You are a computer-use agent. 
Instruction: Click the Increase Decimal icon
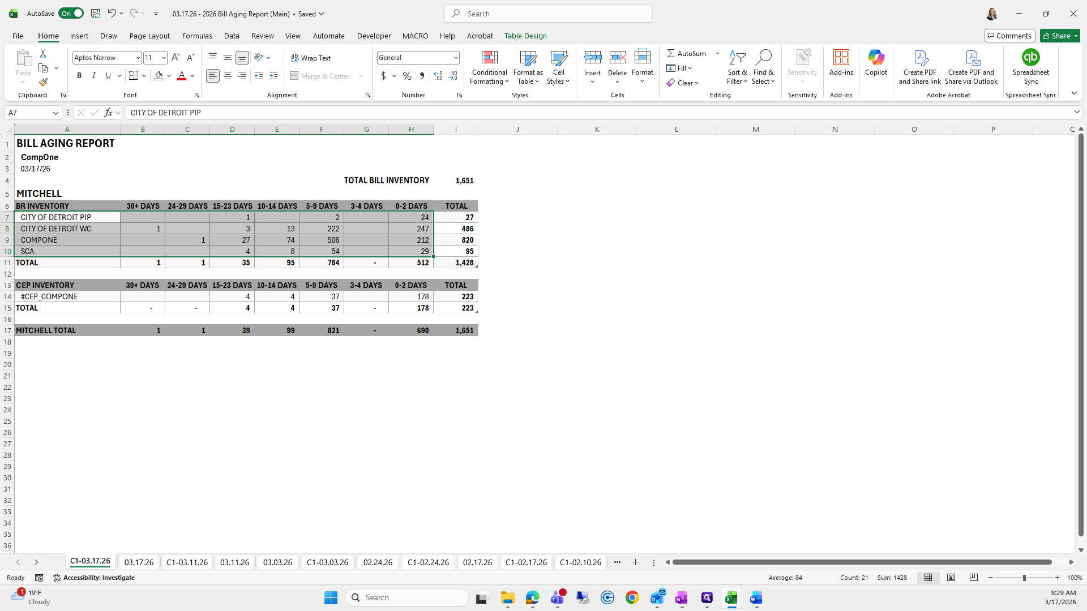click(x=438, y=76)
